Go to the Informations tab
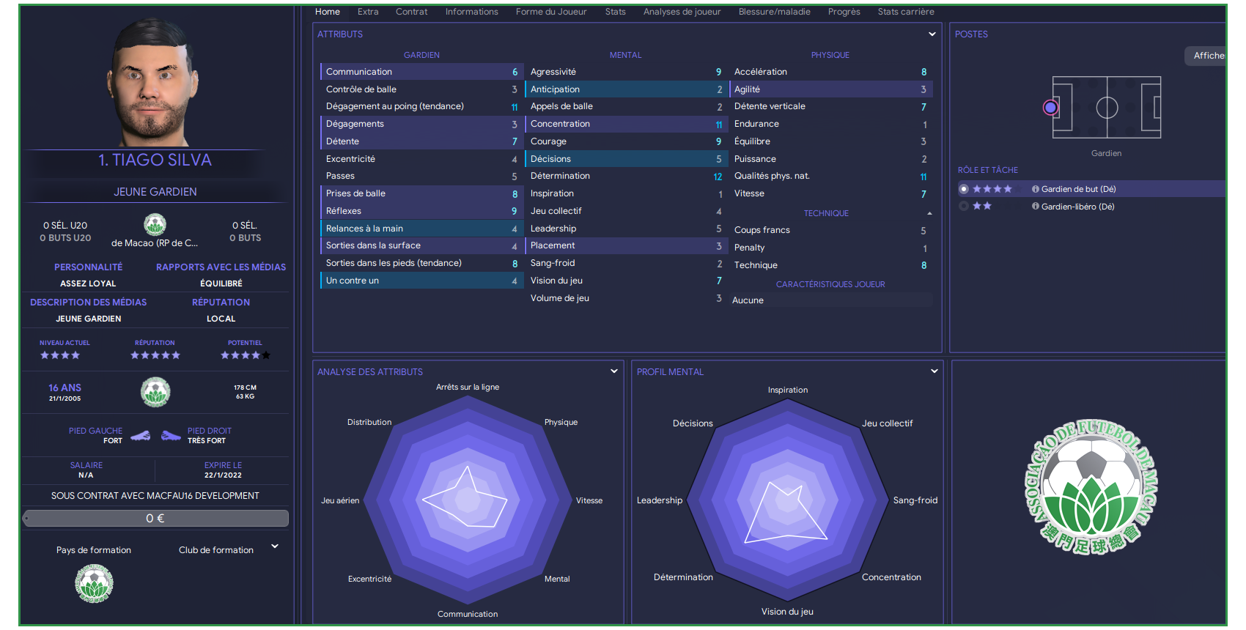The width and height of the screenshot is (1246, 630). click(x=471, y=12)
